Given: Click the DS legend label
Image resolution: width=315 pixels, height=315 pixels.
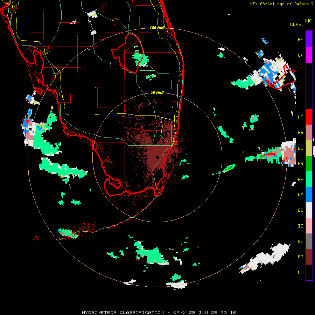Looking at the screenshot, I should point(300,210).
